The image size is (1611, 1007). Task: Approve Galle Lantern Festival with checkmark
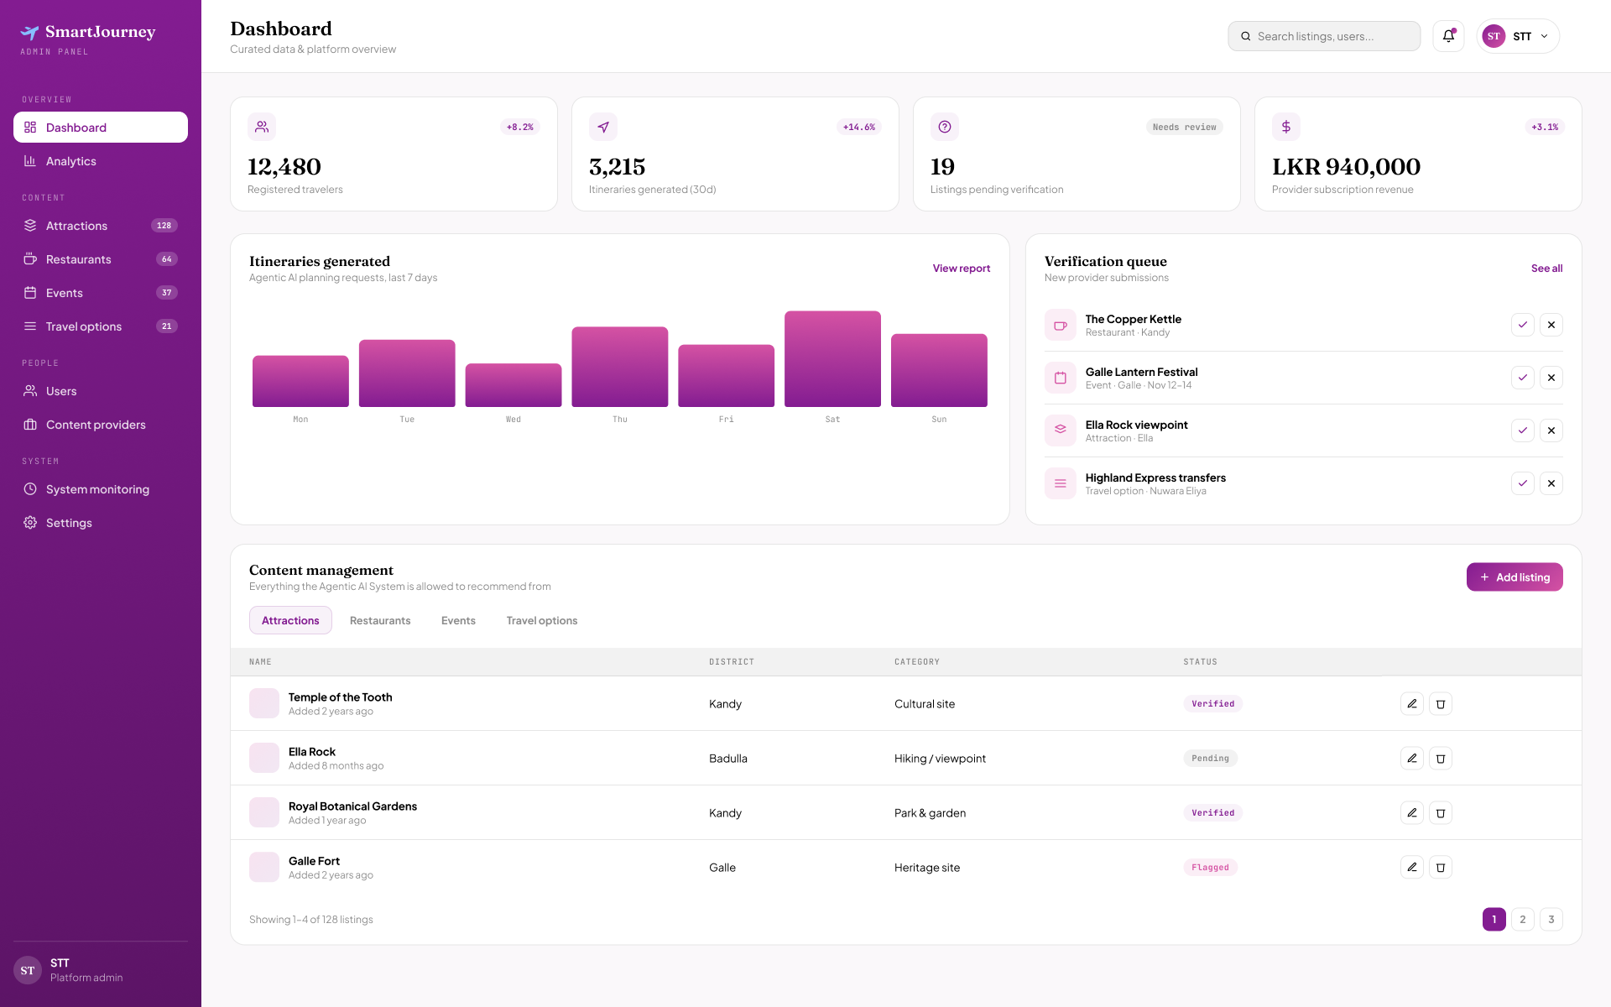pyautogui.click(x=1522, y=378)
